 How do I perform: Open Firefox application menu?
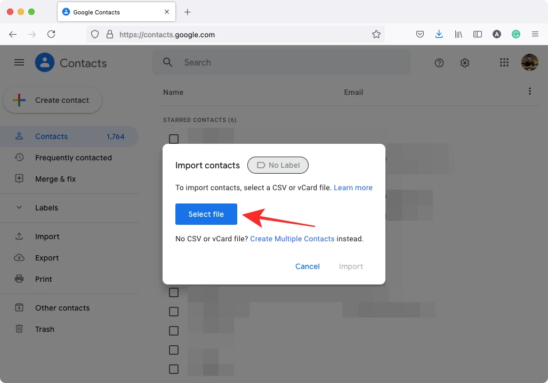[x=535, y=34]
